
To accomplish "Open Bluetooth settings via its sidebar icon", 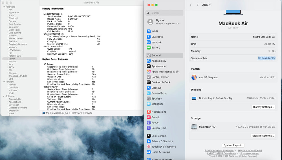I will [149, 37].
